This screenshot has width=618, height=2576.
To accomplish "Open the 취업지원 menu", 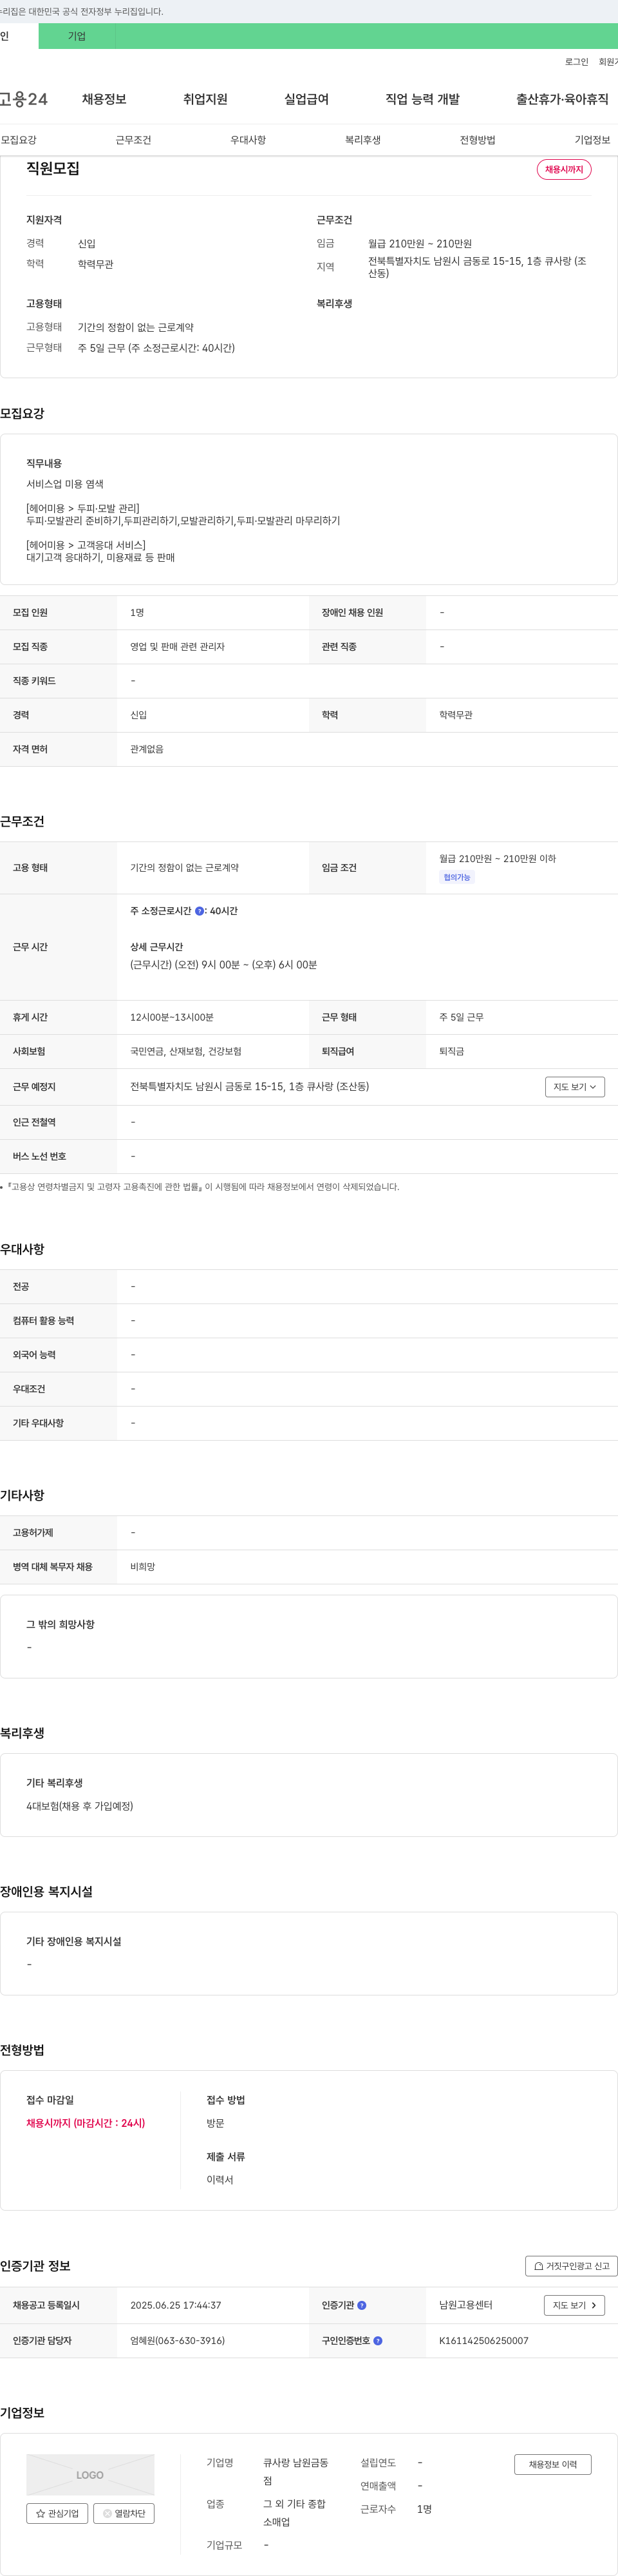I will pyautogui.click(x=205, y=99).
